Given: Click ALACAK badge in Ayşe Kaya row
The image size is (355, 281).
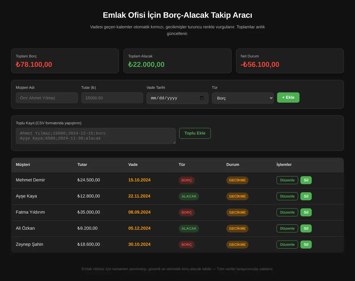Looking at the screenshot, I should (x=189, y=196).
